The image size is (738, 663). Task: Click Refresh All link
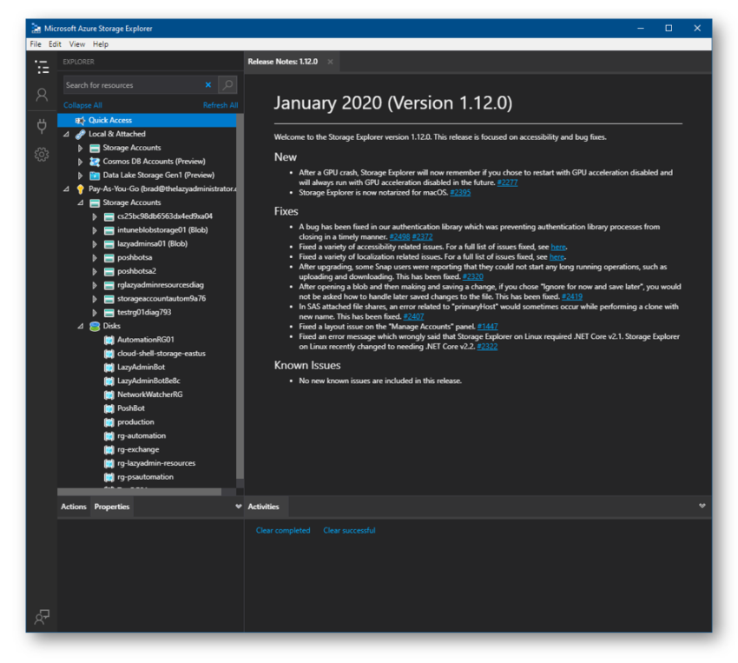click(221, 105)
